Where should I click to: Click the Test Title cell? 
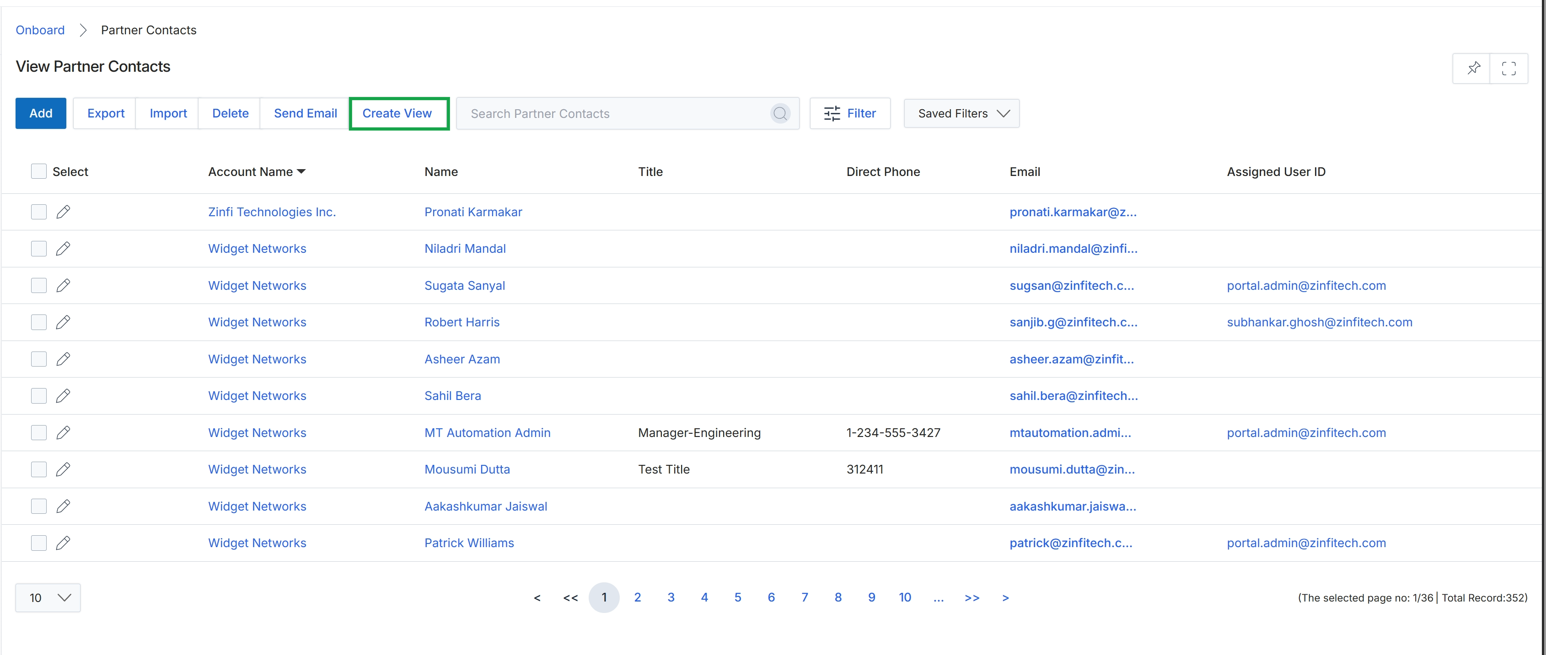664,469
